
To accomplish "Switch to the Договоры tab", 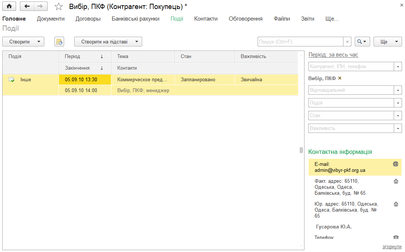I will click(88, 19).
